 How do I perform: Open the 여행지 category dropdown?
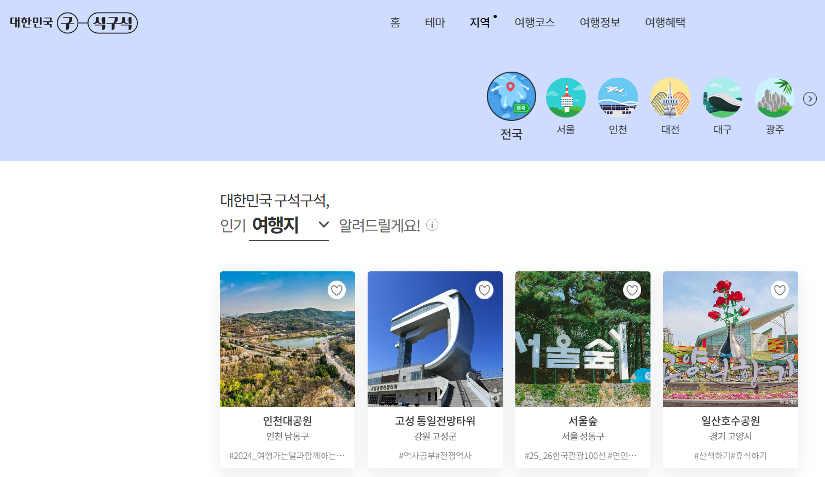tap(323, 224)
